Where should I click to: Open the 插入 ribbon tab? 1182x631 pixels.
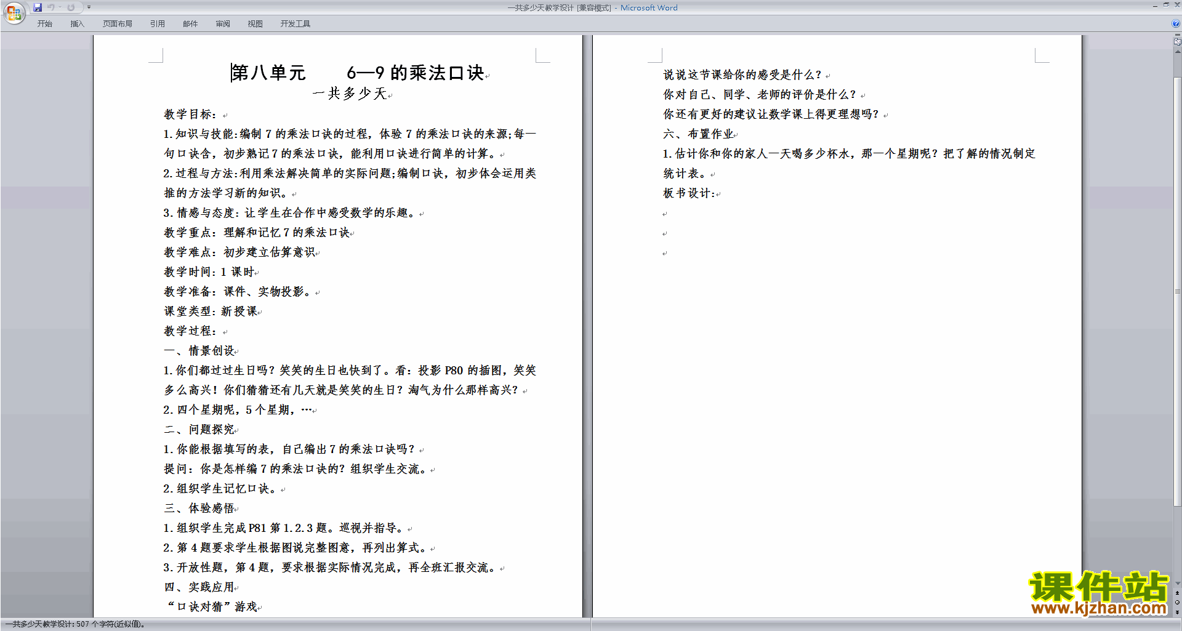point(77,23)
